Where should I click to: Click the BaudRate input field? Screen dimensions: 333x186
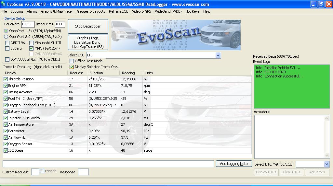click(x=28, y=24)
